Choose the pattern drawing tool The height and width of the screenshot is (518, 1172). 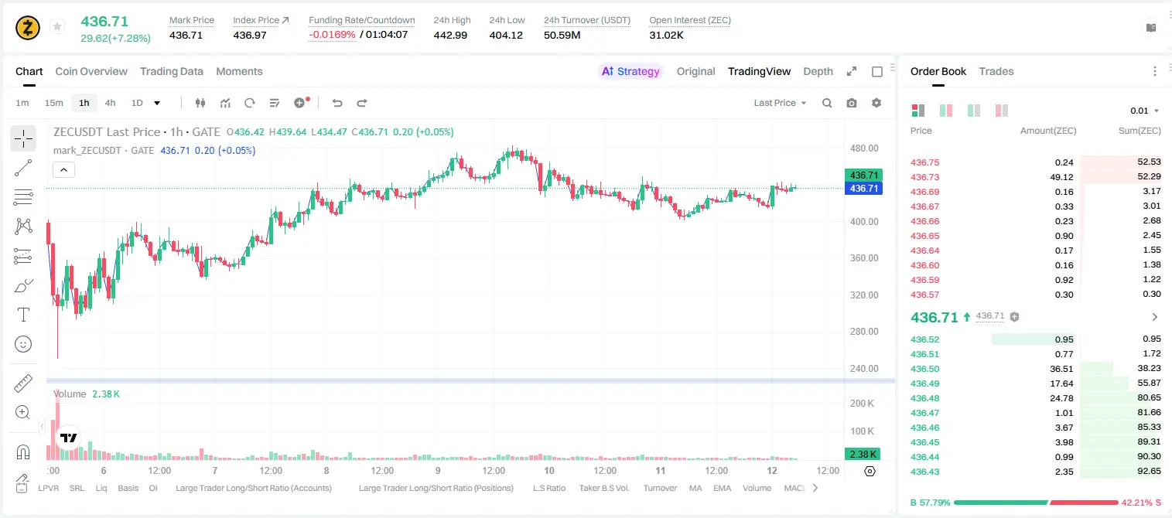pos(23,227)
